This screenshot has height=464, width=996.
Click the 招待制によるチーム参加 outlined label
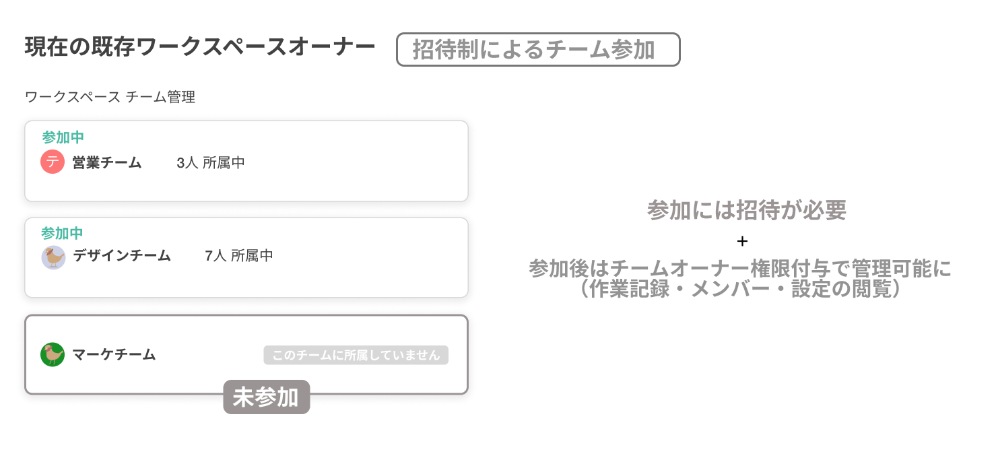point(537,50)
